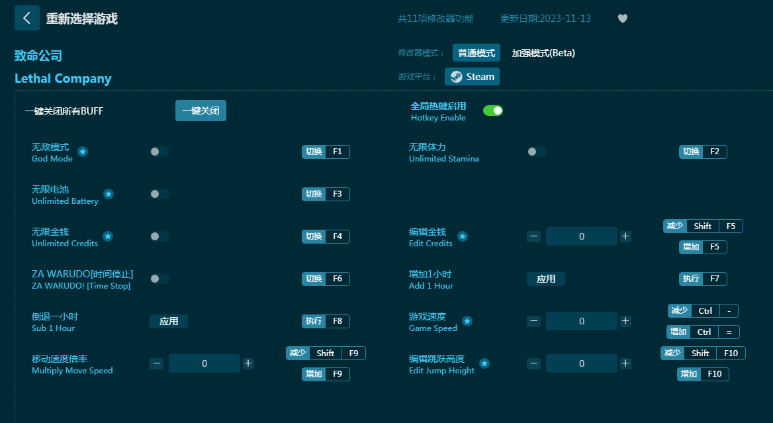Increase Edit Credits value with plus

click(625, 236)
